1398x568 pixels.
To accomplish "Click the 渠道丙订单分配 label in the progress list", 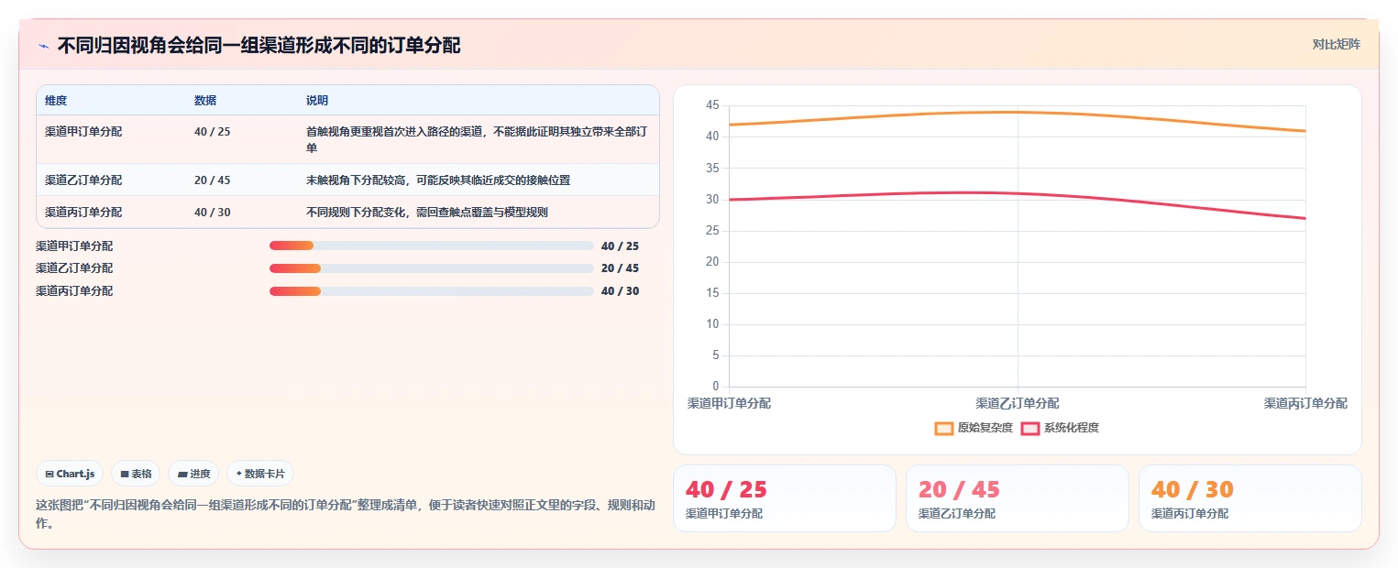I will (74, 291).
